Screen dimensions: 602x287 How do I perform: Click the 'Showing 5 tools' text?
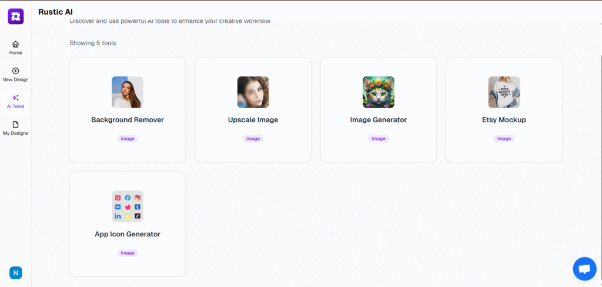[93, 43]
